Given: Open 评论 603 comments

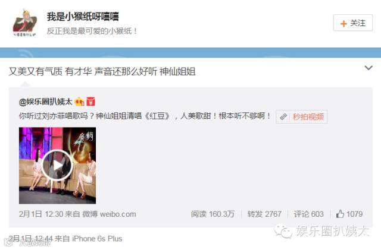Looking at the screenshot, I should tap(308, 214).
